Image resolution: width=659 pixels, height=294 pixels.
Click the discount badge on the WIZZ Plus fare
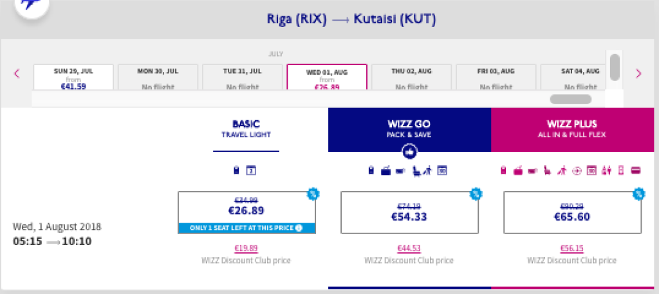pos(638,193)
